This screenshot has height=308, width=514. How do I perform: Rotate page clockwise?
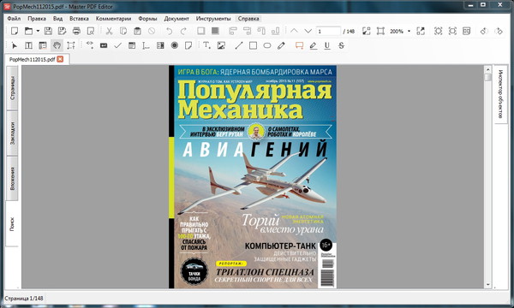pos(499,31)
